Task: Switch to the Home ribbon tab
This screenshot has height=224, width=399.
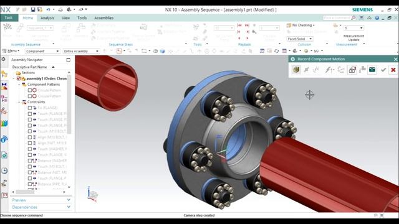Action: (27, 18)
